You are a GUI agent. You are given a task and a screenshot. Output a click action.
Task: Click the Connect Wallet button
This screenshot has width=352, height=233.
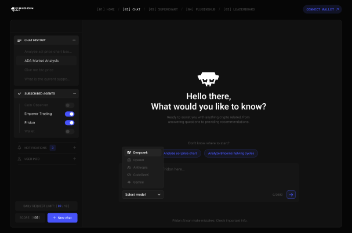coord(322,9)
